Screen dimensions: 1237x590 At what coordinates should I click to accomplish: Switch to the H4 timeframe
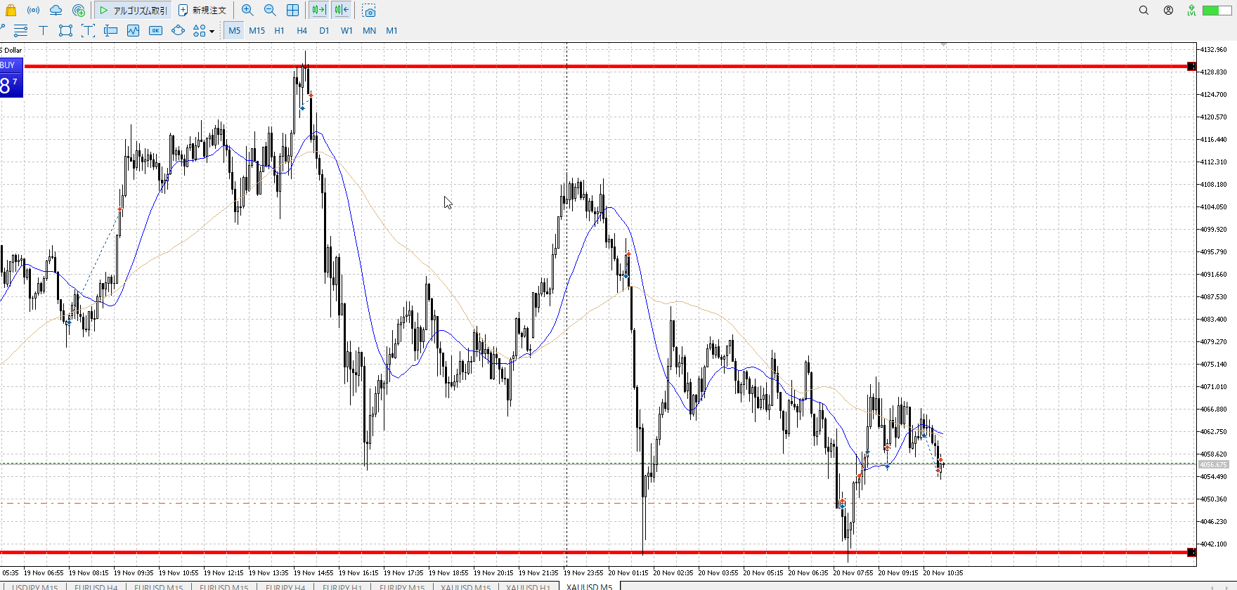(x=302, y=30)
